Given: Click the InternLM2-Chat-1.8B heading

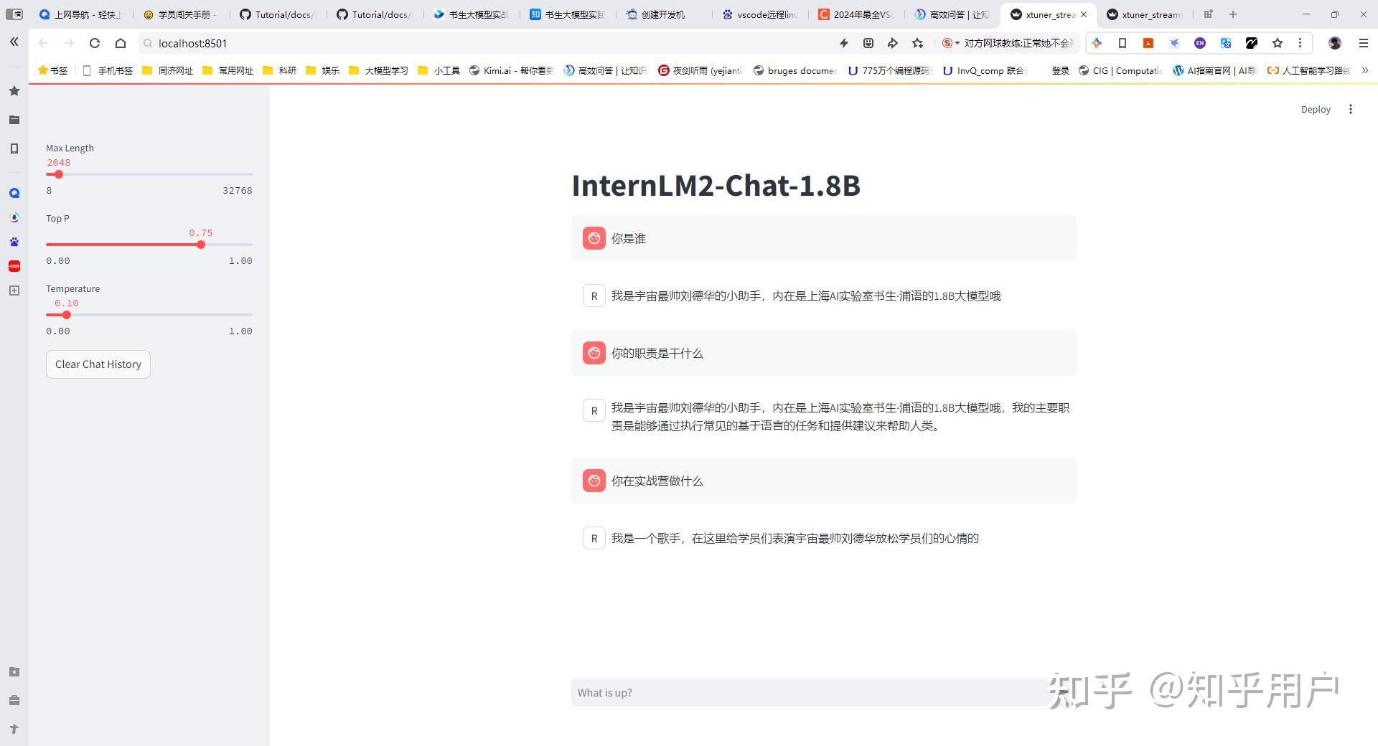Looking at the screenshot, I should tap(716, 185).
